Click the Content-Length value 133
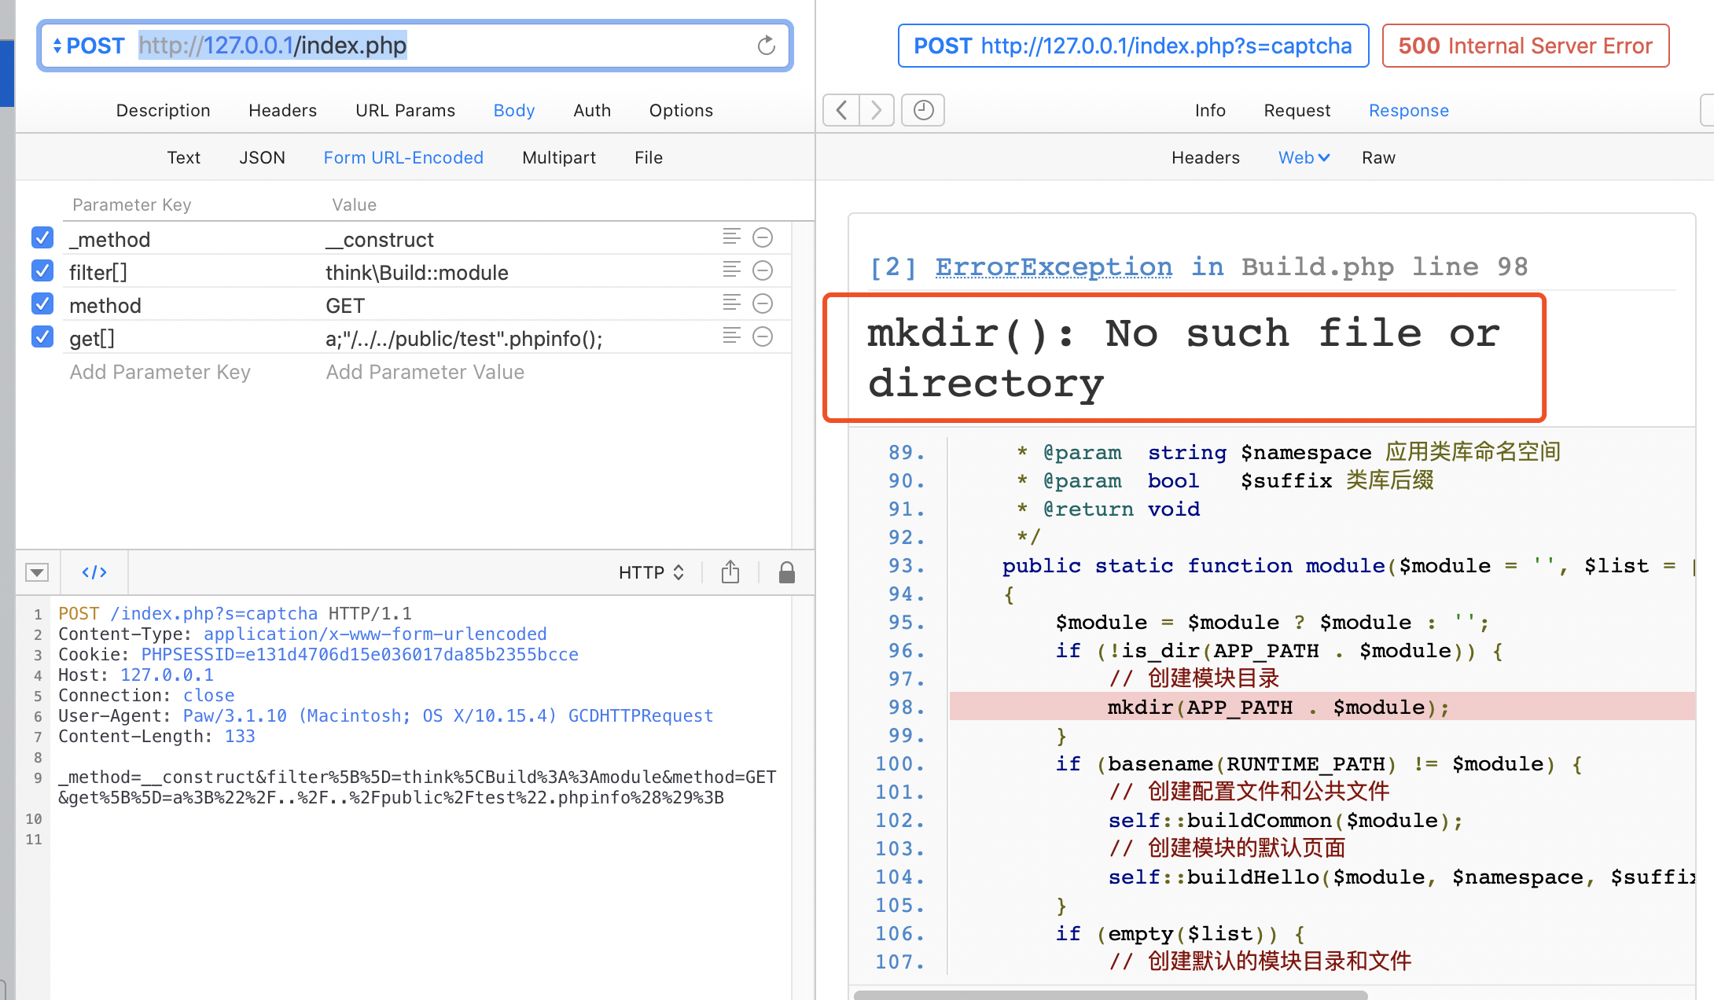Image resolution: width=1714 pixels, height=1000 pixels. point(240,736)
